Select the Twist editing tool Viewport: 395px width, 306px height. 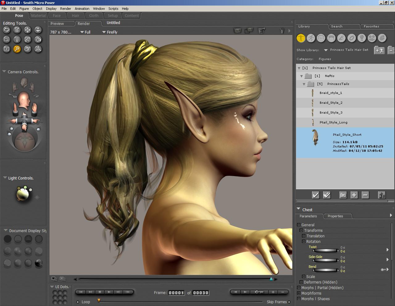click(x=17, y=30)
